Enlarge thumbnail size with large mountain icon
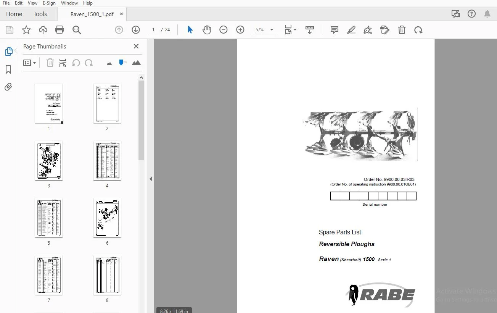The height and width of the screenshot is (313, 497). [x=136, y=63]
